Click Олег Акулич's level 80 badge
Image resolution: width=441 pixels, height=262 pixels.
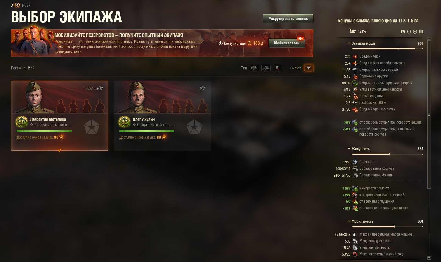point(124,122)
